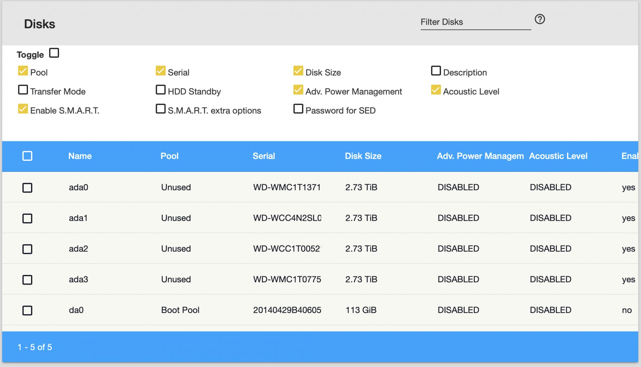Click the Boot Pool cell
Screen dimensions: 641x367
coord(180,310)
